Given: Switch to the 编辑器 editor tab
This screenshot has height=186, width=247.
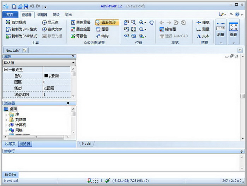Looking at the screenshot, I should pyautogui.click(x=42, y=15).
